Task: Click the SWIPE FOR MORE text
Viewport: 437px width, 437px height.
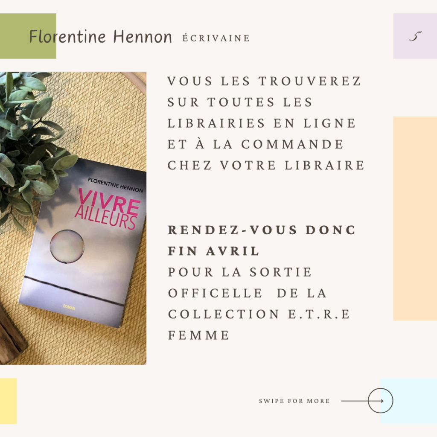Action: (294, 401)
